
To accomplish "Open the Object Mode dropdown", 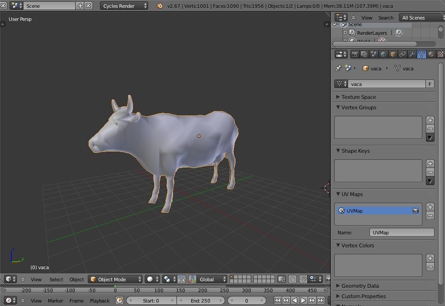I will (x=115, y=280).
